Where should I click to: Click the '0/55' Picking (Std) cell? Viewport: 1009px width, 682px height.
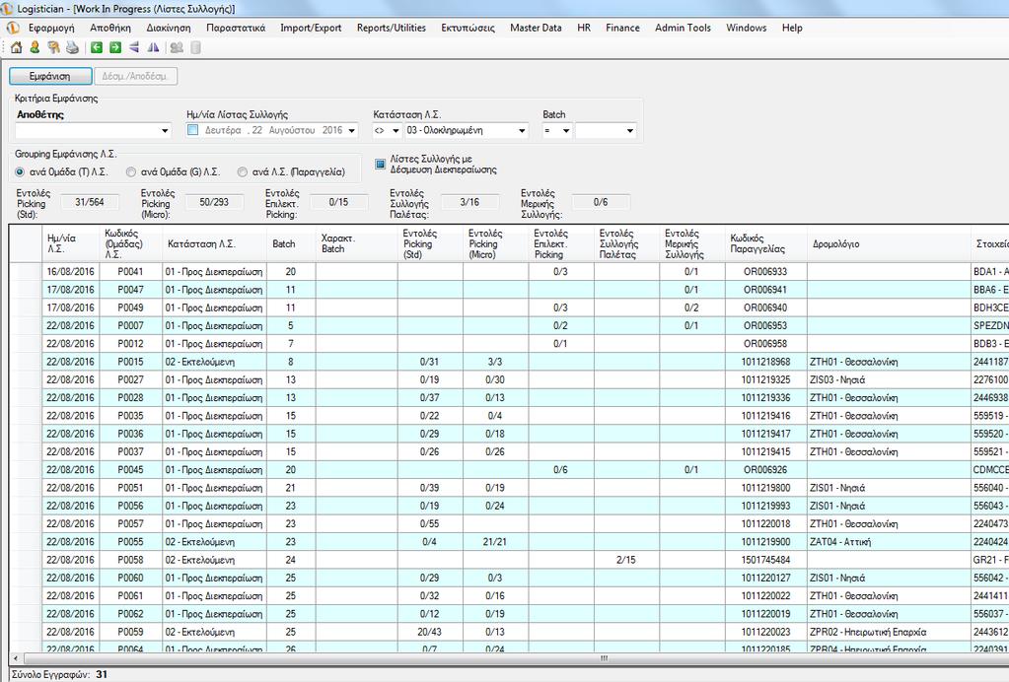click(x=430, y=524)
